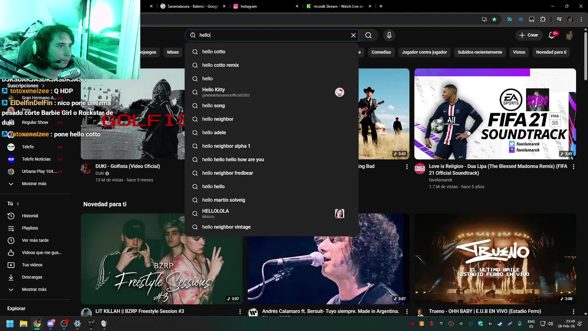This screenshot has width=588, height=331.
Task: Select suggestion "hello cotto"
Action: (x=271, y=51)
